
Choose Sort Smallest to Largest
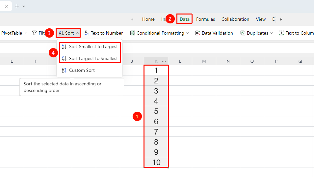[x=90, y=47]
